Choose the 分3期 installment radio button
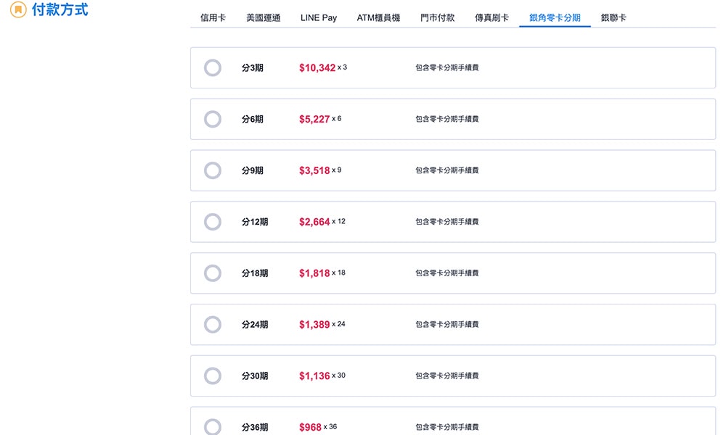This screenshot has width=726, height=435. coord(213,67)
